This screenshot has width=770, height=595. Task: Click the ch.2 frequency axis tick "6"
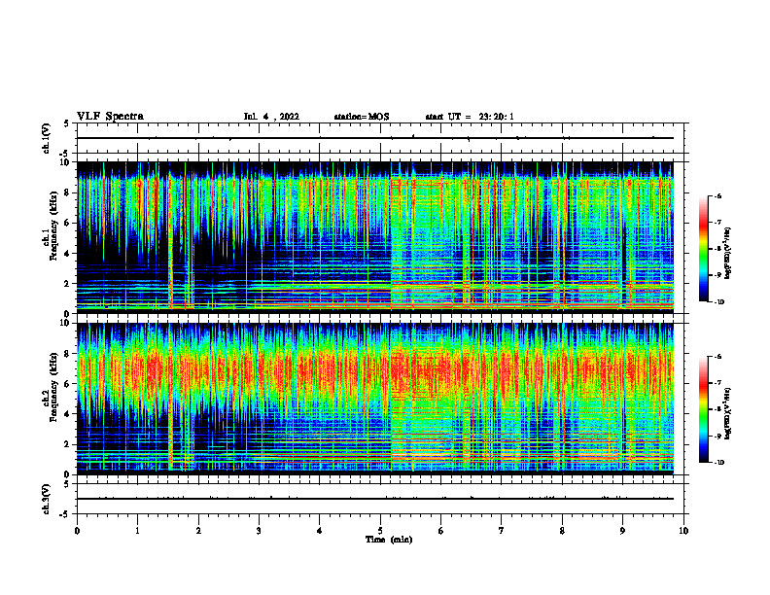68,384
